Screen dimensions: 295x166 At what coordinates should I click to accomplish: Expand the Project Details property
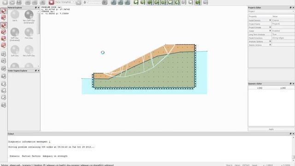[x=270, y=27]
